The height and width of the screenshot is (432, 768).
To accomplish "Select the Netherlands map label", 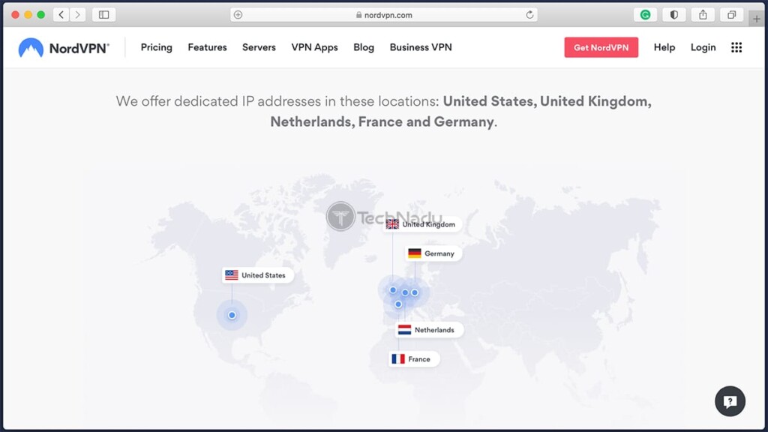I will coord(427,330).
